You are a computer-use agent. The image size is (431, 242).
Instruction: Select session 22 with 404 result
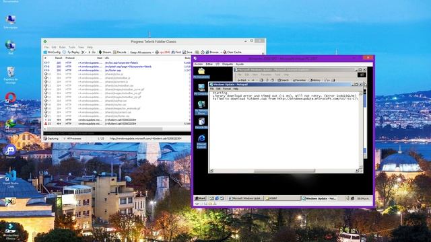tap(117, 120)
